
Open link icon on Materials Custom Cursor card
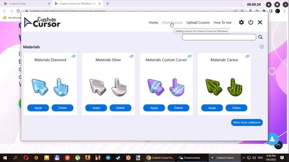(x=190, y=56)
